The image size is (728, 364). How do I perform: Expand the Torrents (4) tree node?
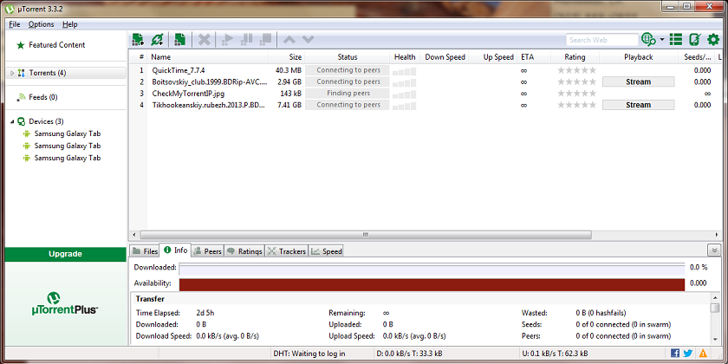point(12,73)
